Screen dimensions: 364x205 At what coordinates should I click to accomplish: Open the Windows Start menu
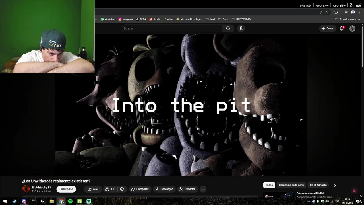(5, 201)
